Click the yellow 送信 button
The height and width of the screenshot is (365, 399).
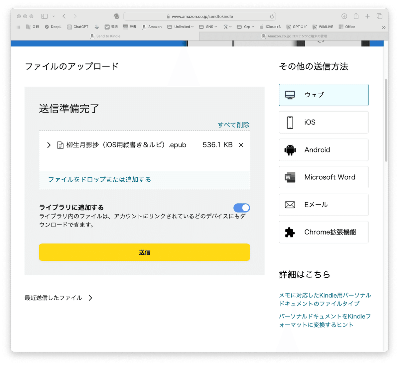pyautogui.click(x=144, y=252)
